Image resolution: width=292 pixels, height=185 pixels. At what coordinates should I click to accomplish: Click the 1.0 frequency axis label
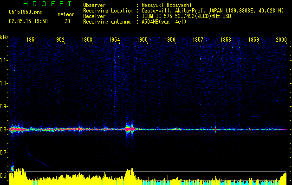tap(3, 83)
